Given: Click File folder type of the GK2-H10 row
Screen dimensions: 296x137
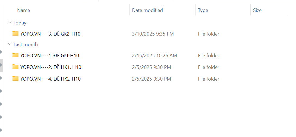Looking at the screenshot, I should point(209,34).
